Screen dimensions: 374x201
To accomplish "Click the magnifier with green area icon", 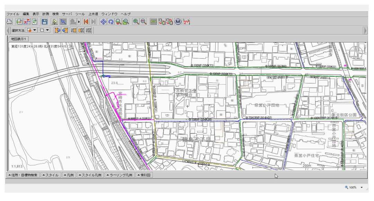I will coord(126,22).
